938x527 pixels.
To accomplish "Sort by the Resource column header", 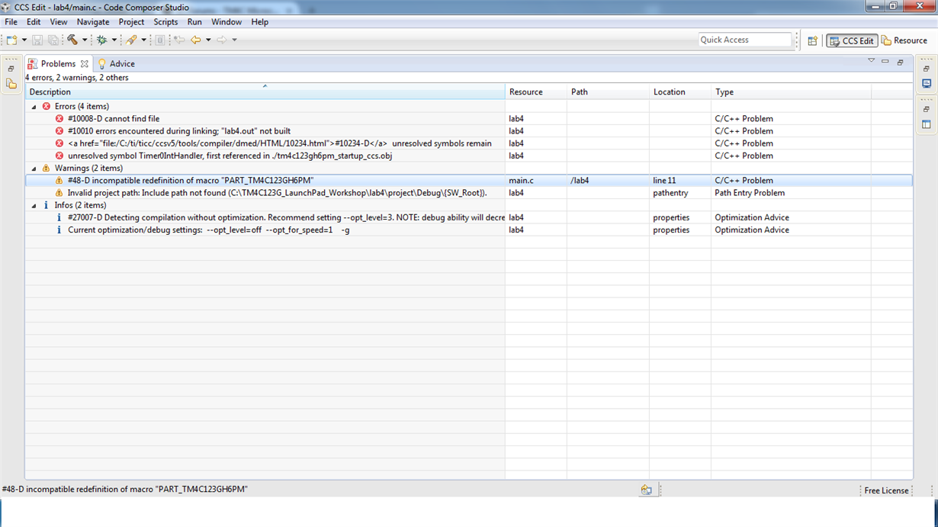I will coord(535,92).
